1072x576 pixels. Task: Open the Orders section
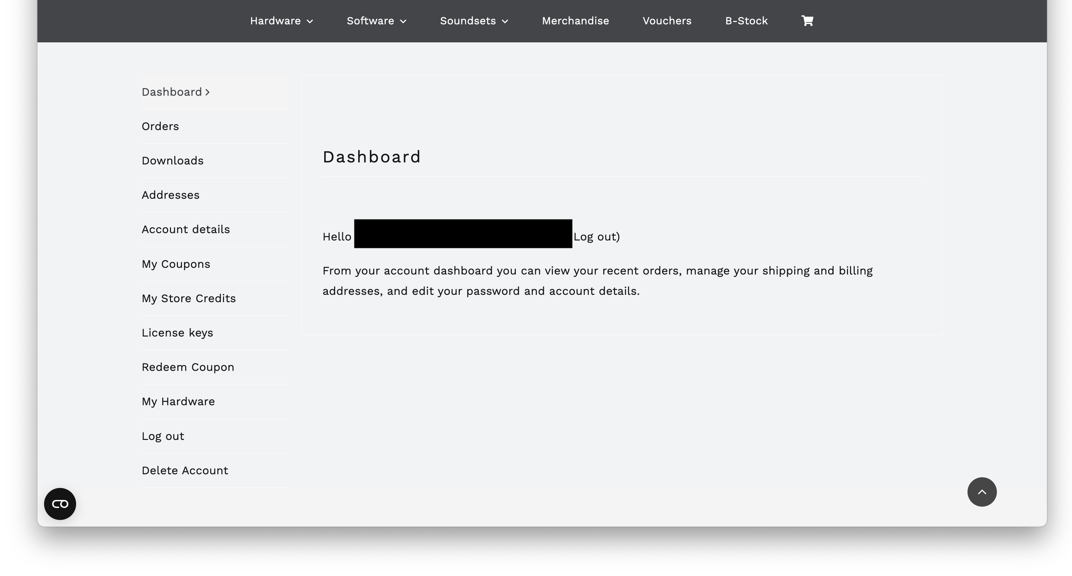click(160, 126)
